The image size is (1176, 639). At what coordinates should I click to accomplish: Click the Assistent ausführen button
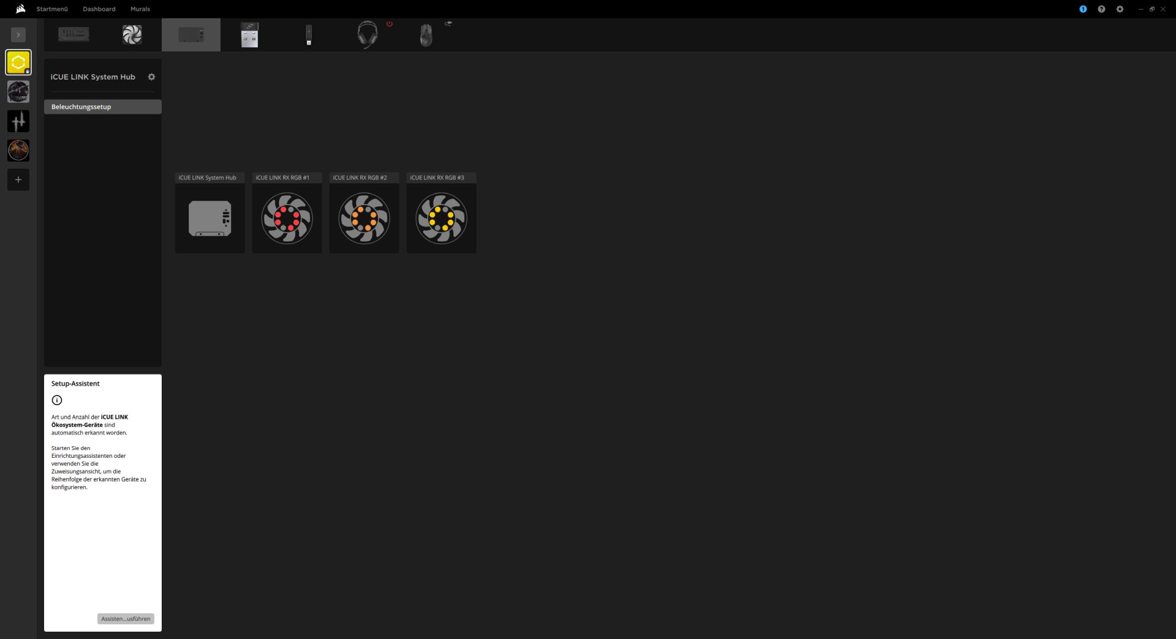[x=126, y=619]
